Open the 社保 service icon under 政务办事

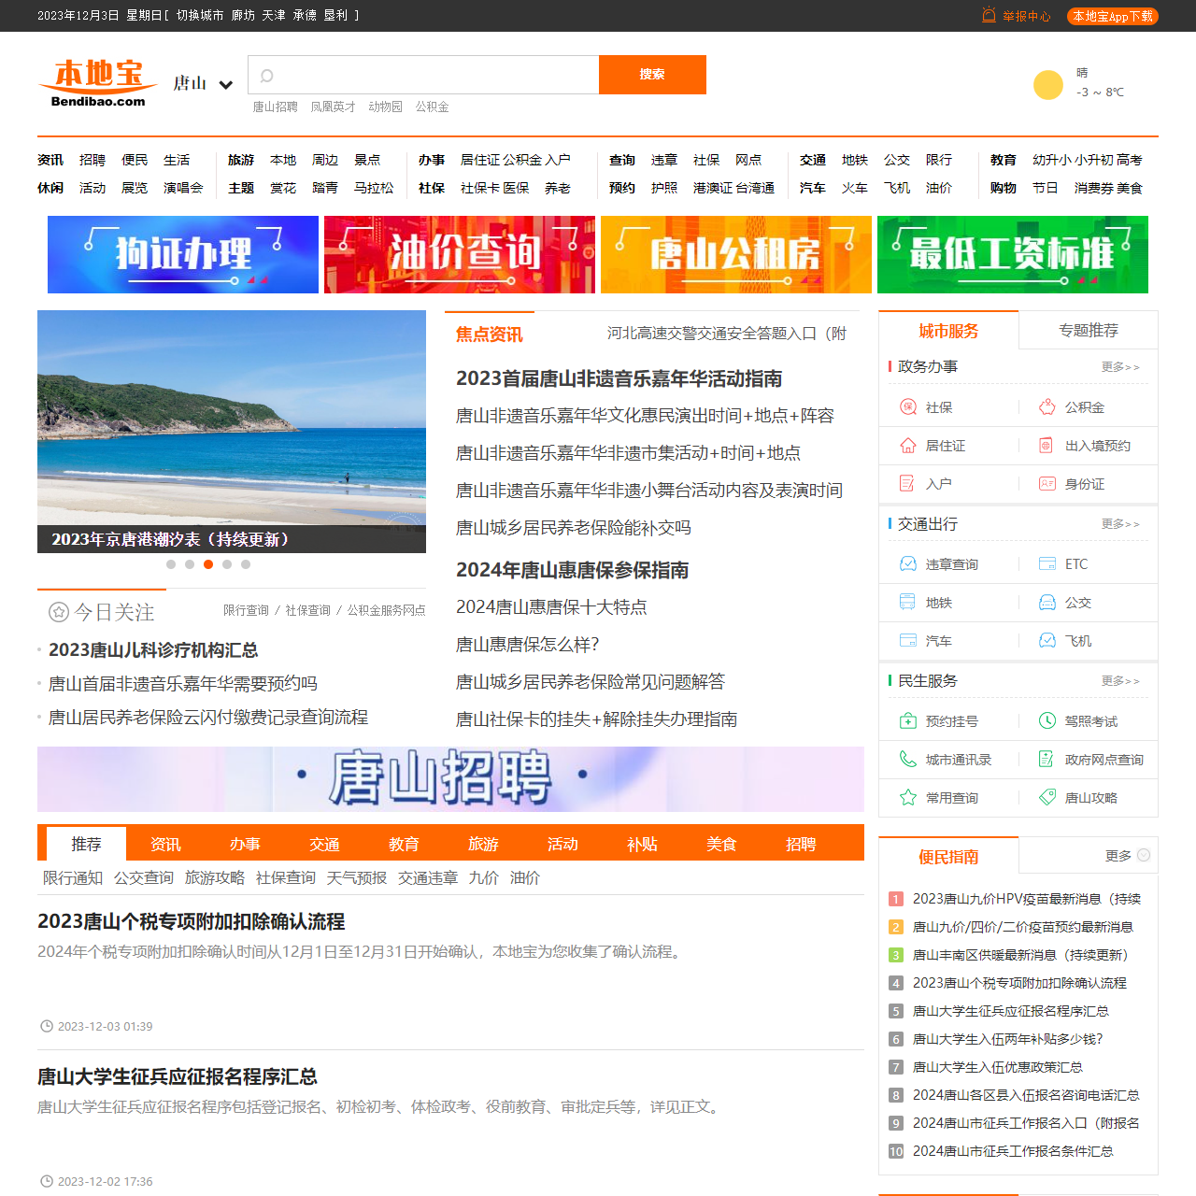click(x=907, y=406)
